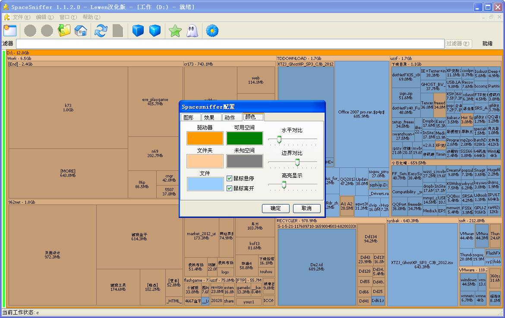The height and width of the screenshot is (318, 505).
Task: Click the open/export folder icon
Action: pos(63,31)
